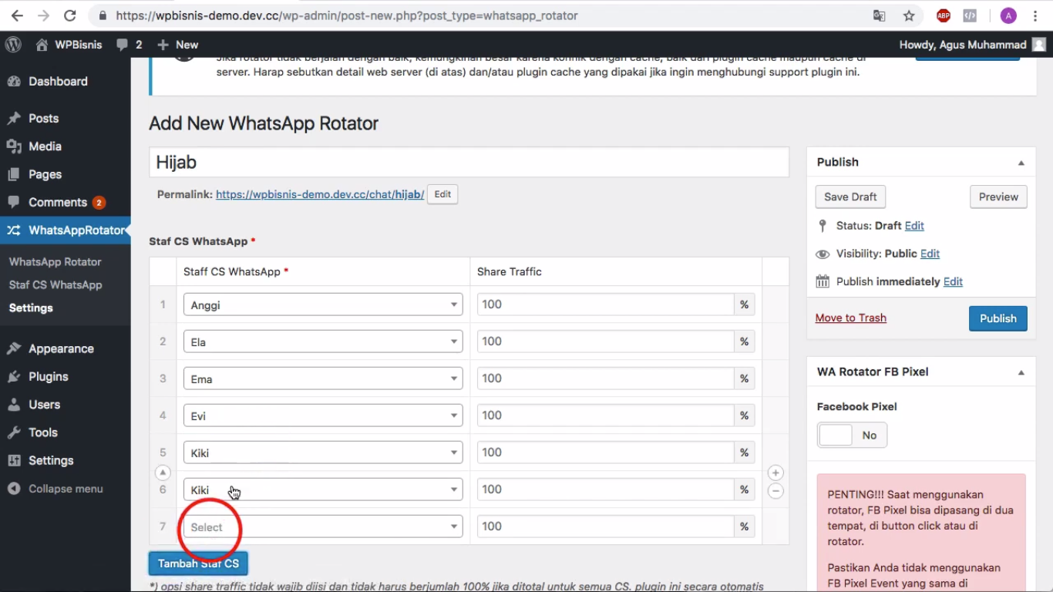Open Appearance in the sidebar

tap(61, 348)
